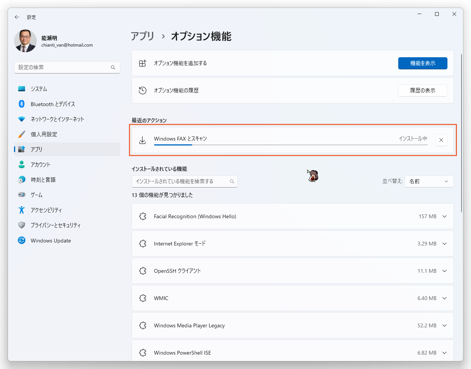This screenshot has width=471, height=369.
Task: Expand Windows PowerShell ISE chevron
Action: coord(444,353)
